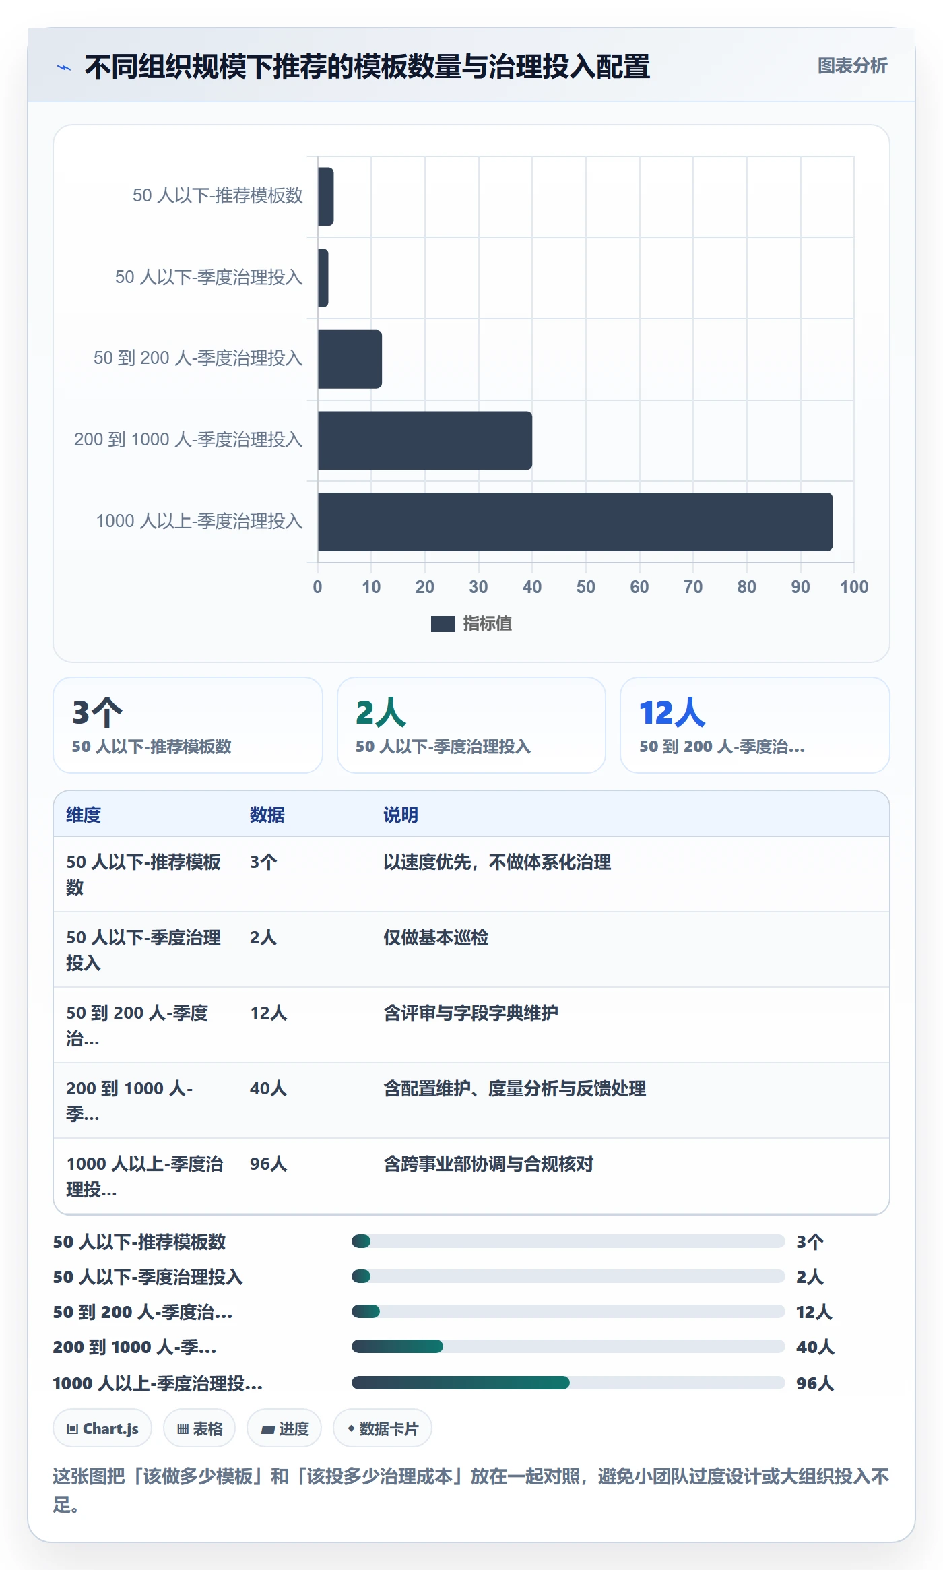Click the 1000 人以上-季度治理投入 axis label
The height and width of the screenshot is (1570, 943).
[x=199, y=521]
